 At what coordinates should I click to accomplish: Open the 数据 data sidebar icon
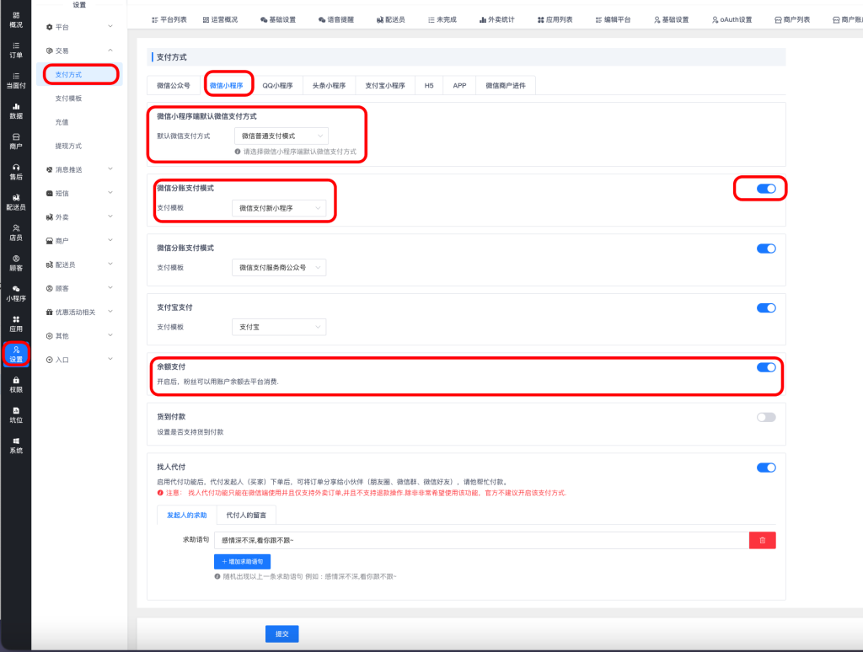click(16, 110)
